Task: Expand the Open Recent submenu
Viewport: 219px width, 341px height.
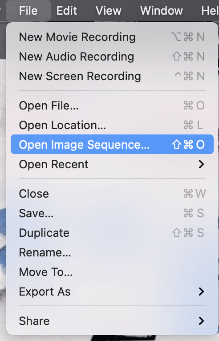Action: (112, 164)
